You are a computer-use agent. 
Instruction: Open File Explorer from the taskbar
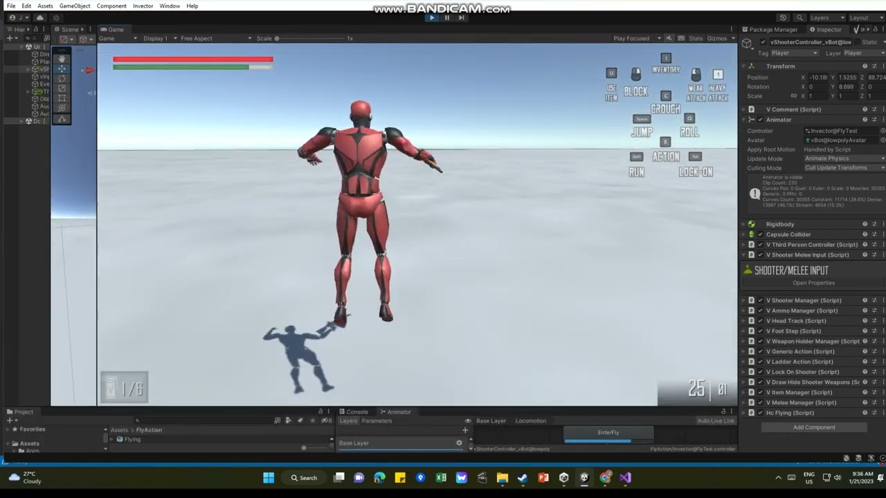point(503,477)
